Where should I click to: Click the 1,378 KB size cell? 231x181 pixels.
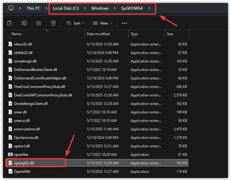[x=180, y=138]
